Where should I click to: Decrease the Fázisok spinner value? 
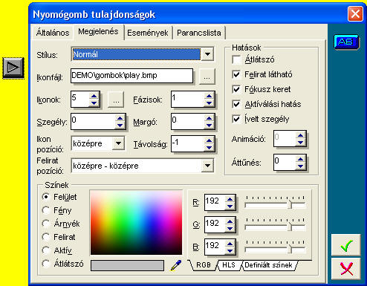[209, 103]
